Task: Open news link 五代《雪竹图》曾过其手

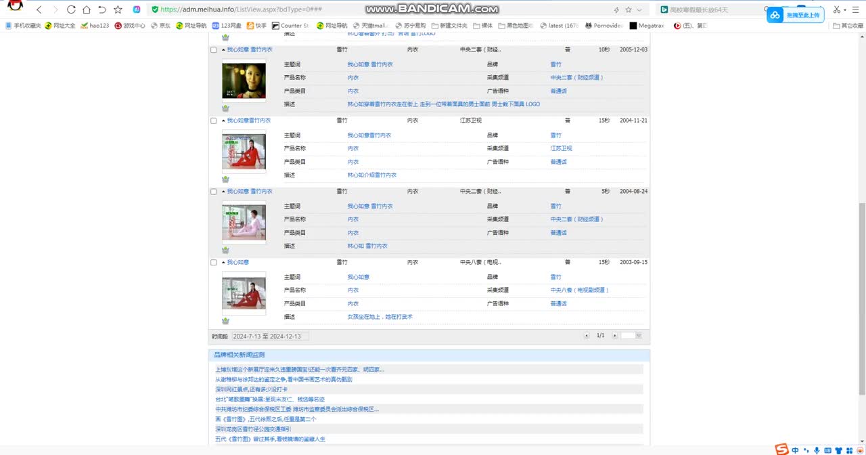Action: pyautogui.click(x=271, y=439)
